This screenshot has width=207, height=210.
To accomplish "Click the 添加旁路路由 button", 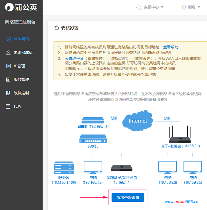I will (x=128, y=197).
